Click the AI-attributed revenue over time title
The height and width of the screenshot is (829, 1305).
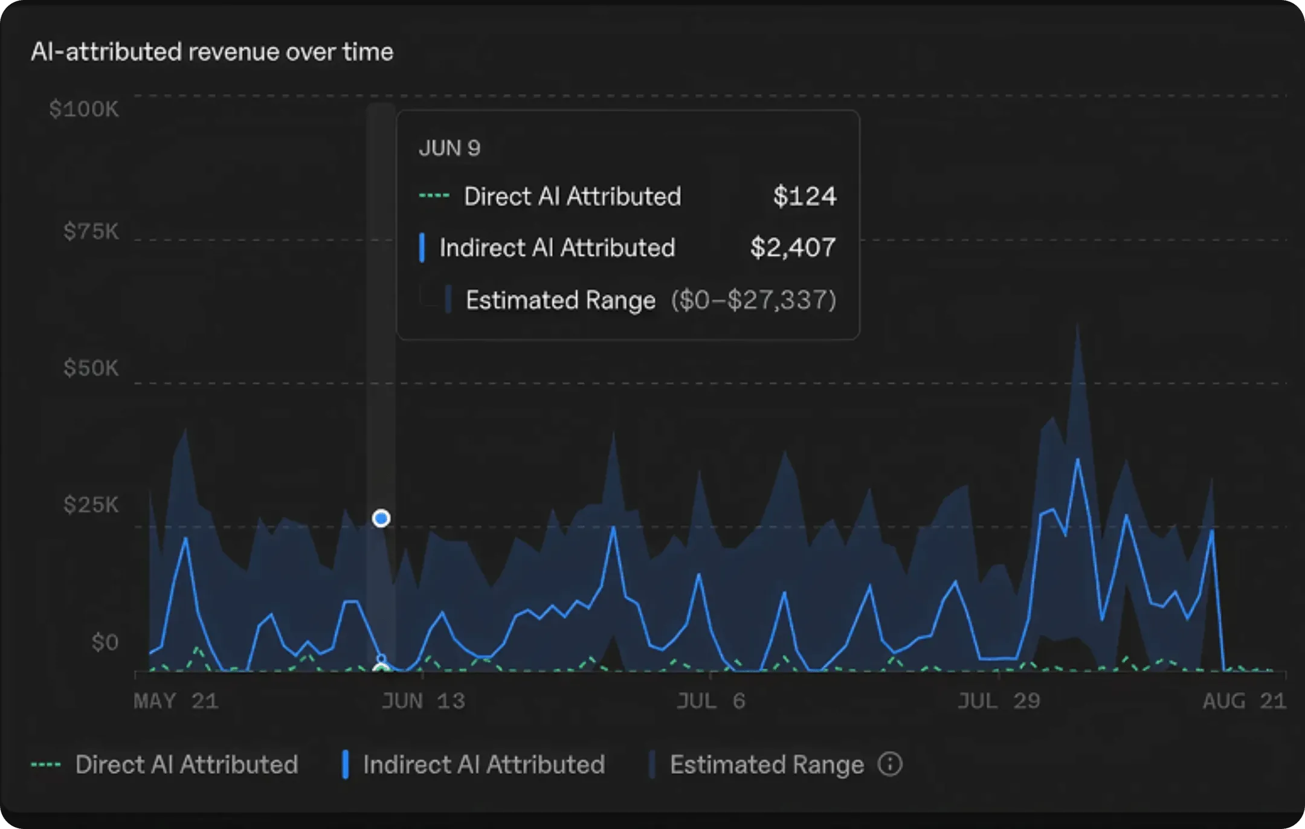212,51
